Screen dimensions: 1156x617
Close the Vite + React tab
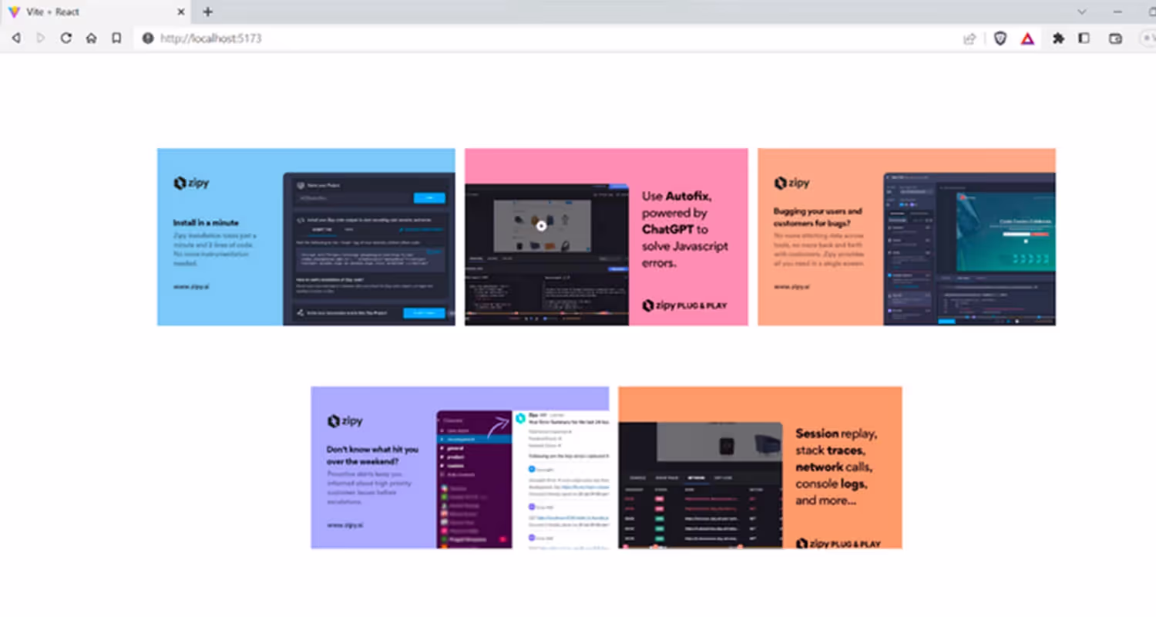tap(181, 12)
